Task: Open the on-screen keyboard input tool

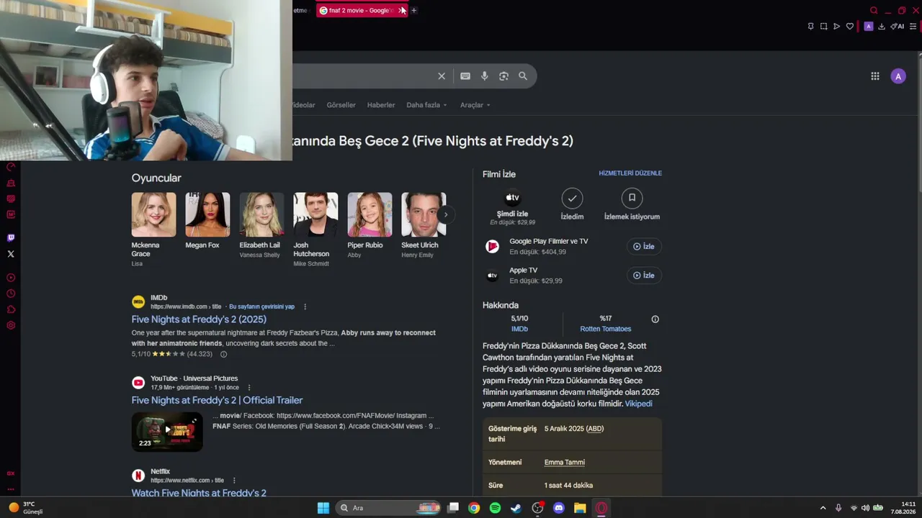Action: point(465,76)
